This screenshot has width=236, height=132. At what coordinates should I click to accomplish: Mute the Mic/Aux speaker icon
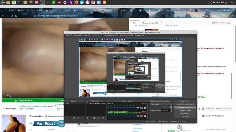click(142, 108)
